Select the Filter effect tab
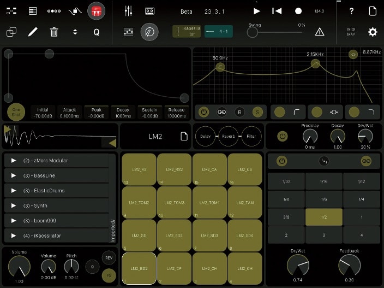This screenshot has height=288, width=384. click(x=251, y=136)
